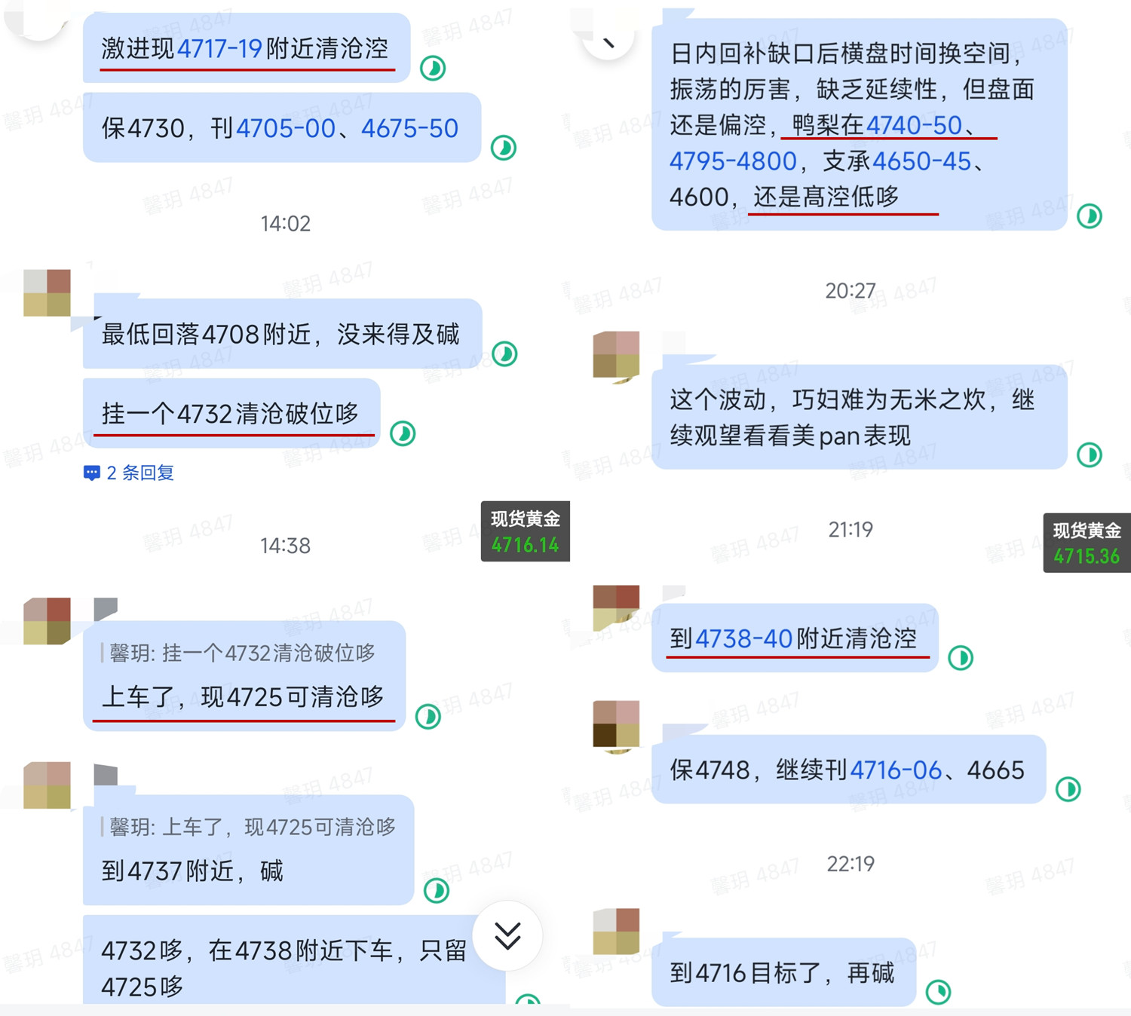Tap the 4716-06 blue link in 保4748 message
Image resolution: width=1131 pixels, height=1016 pixels.
(x=896, y=770)
